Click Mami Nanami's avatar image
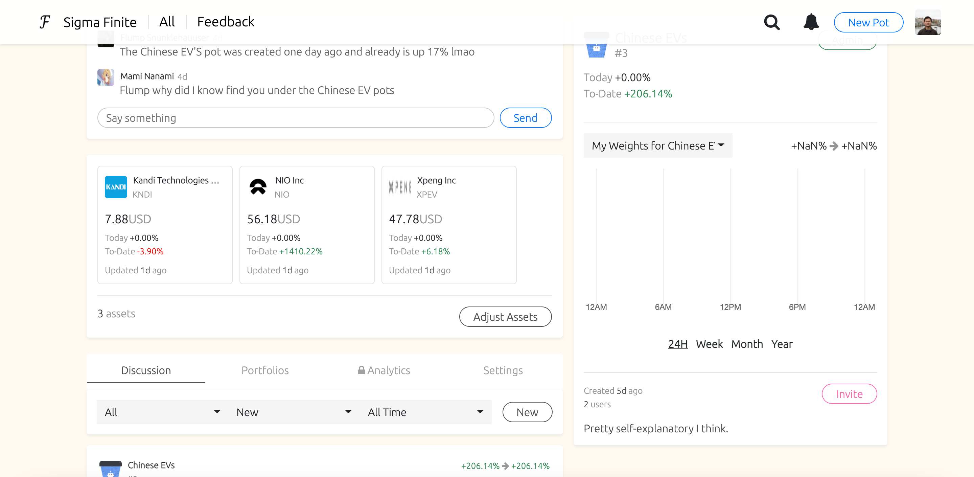 106,77
